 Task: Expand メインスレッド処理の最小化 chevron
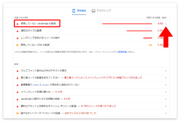(x=166, y=92)
